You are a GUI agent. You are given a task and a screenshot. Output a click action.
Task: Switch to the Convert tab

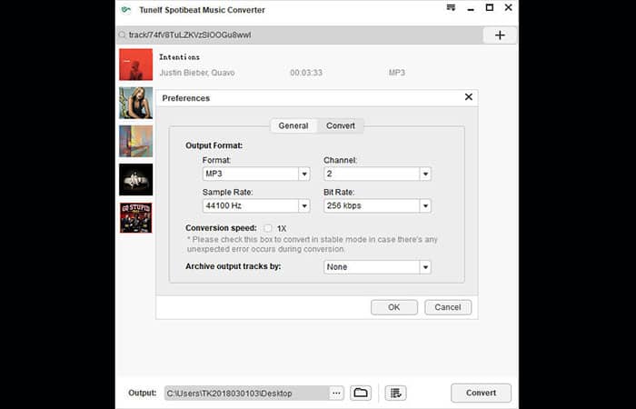[341, 125]
